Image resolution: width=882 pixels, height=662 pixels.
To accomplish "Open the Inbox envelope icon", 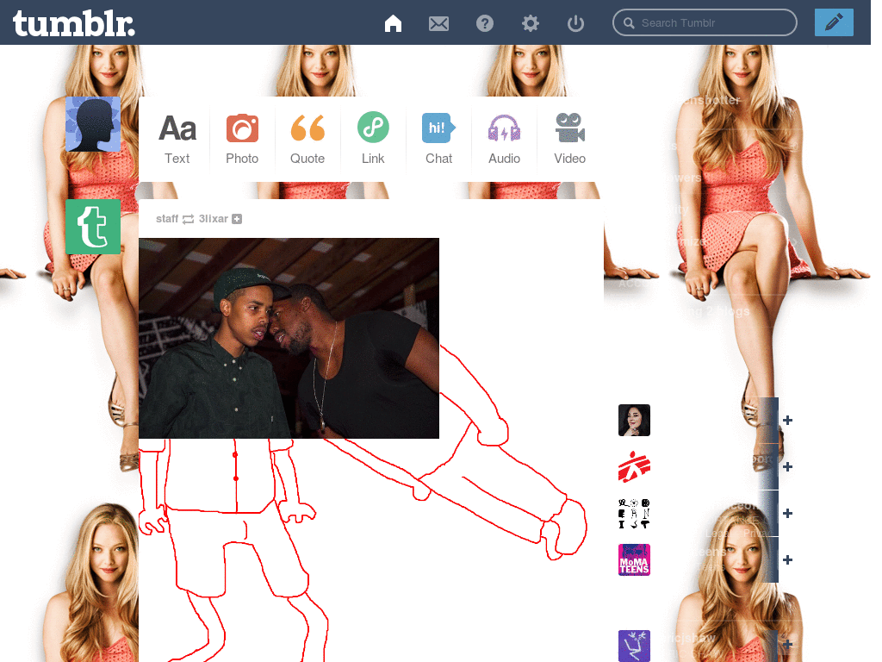I will point(438,23).
